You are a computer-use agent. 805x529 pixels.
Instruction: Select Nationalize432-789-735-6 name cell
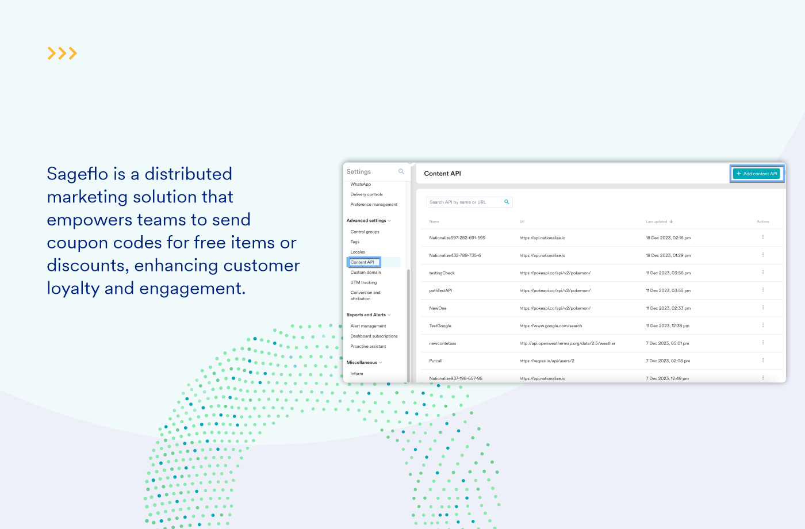(455, 255)
